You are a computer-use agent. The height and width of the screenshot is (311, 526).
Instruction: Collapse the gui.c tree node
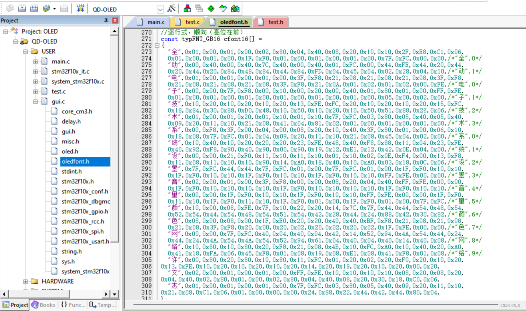click(36, 102)
